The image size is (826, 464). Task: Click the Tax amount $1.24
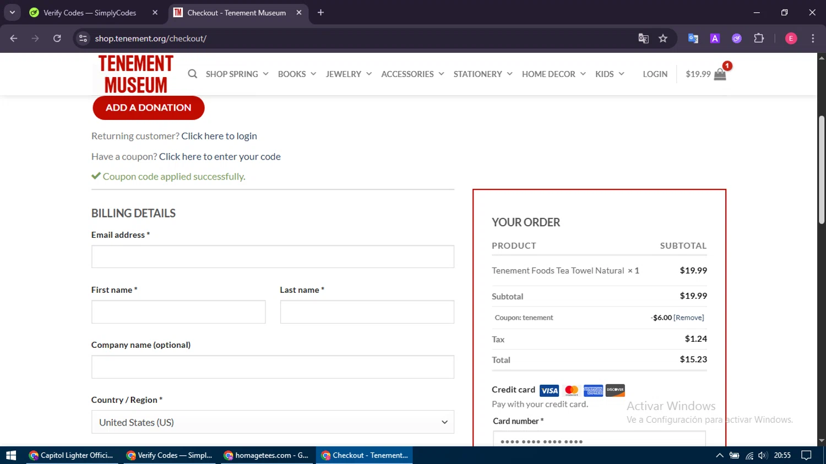(696, 339)
